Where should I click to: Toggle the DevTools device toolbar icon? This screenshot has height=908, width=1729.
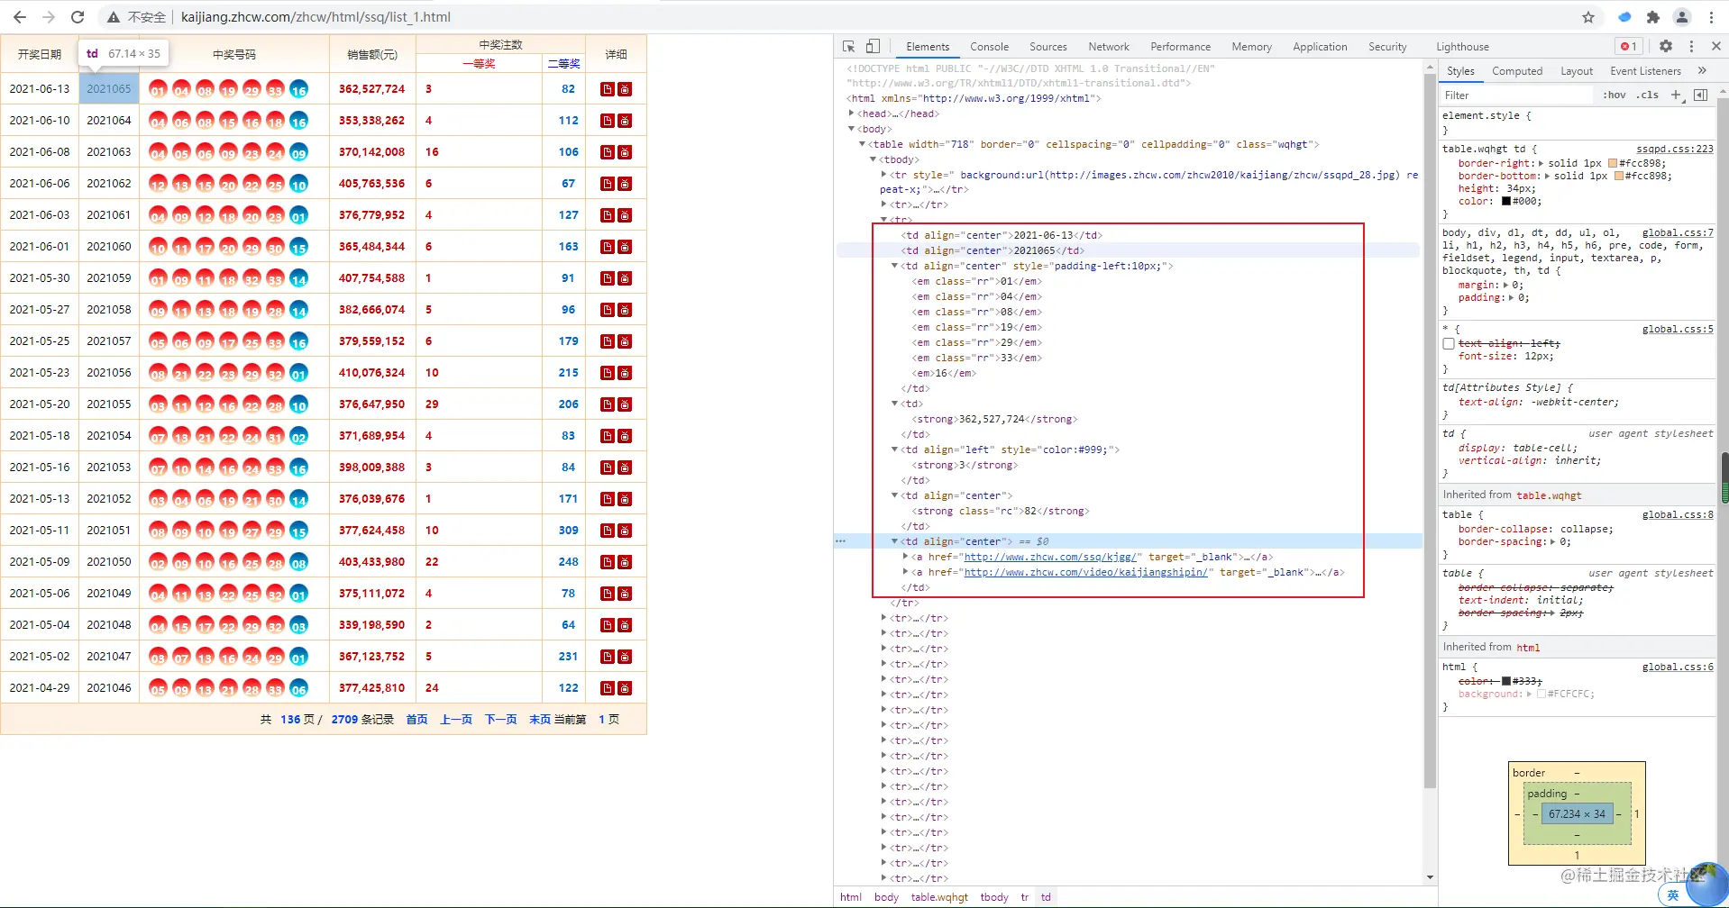[873, 47]
